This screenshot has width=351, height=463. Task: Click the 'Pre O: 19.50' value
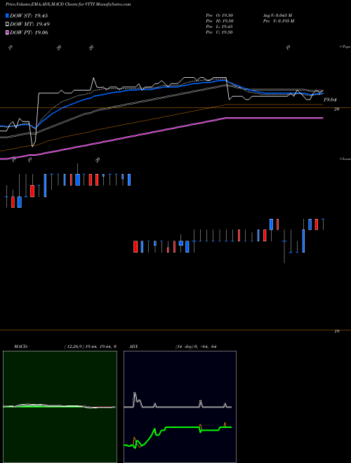point(220,15)
